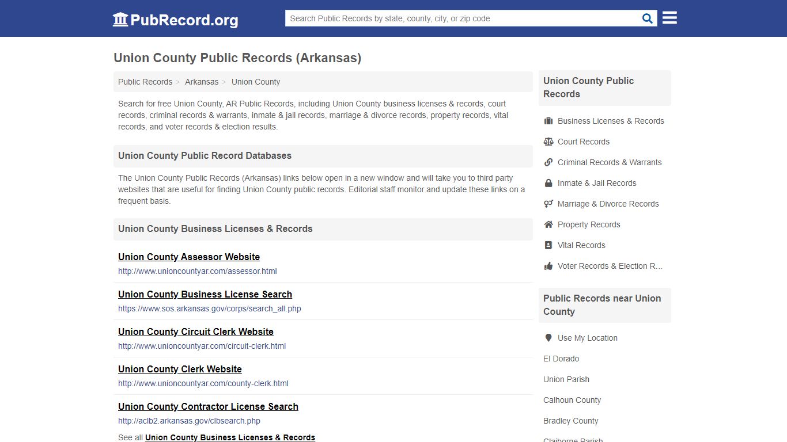Open Union Parish nearby records
This screenshot has width=787, height=442.
[x=566, y=379]
